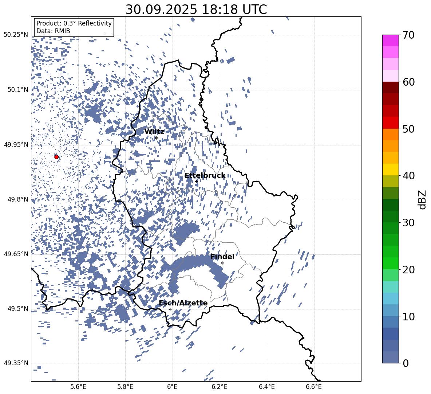431x394 pixels.
Task: Click the 10 value on colorbar
Action: pos(408,316)
